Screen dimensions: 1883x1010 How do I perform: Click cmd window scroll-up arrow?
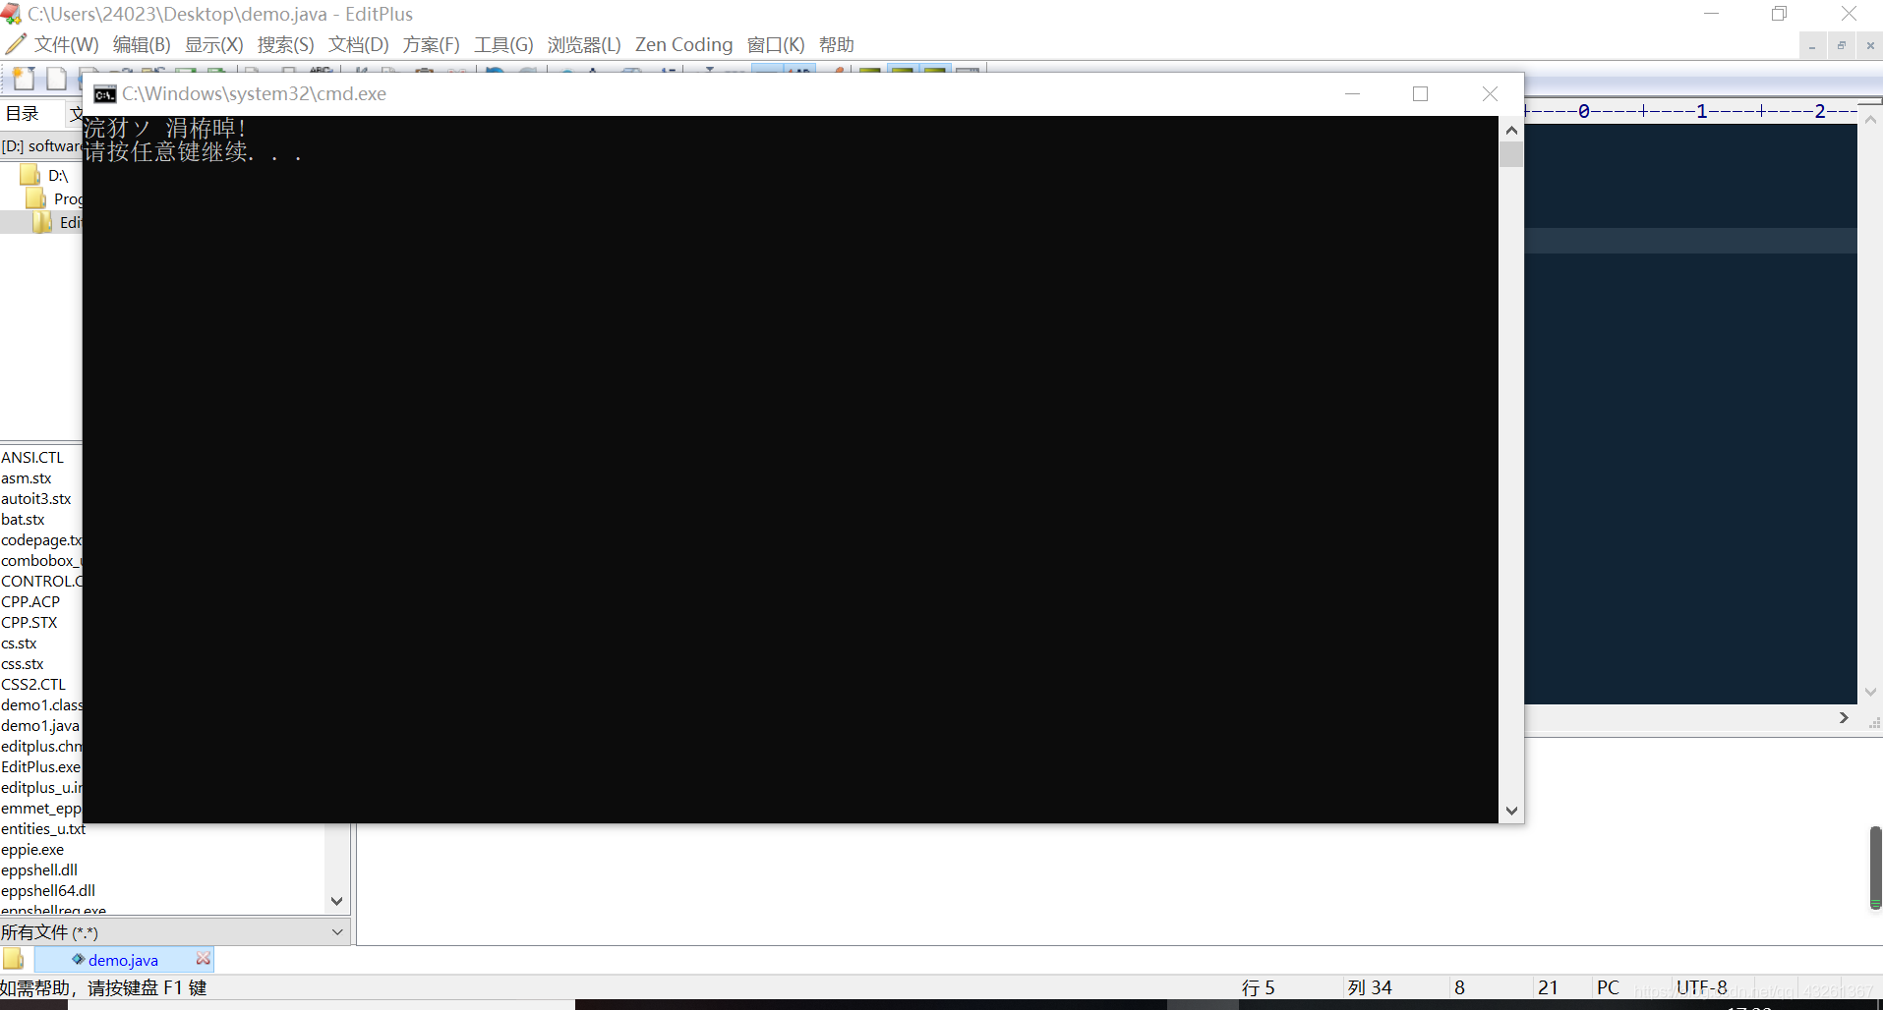(1511, 130)
